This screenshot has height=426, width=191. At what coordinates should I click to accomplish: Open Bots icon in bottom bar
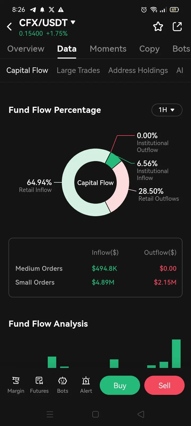[x=63, y=385]
